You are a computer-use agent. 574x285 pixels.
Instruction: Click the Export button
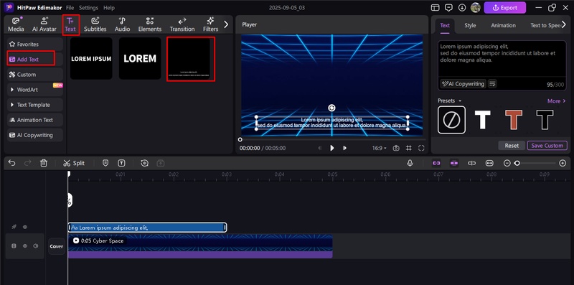click(x=505, y=8)
